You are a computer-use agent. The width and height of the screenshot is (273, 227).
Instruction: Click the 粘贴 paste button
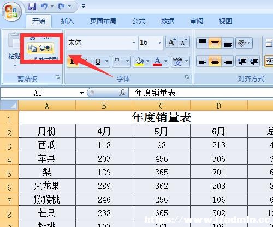[x=14, y=49]
